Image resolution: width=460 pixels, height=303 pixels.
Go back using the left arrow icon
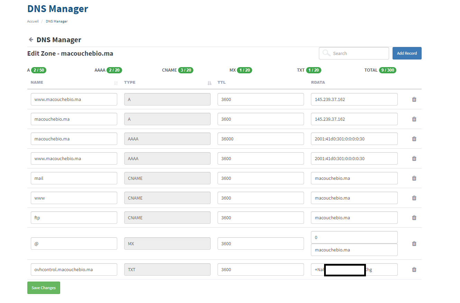pos(31,40)
